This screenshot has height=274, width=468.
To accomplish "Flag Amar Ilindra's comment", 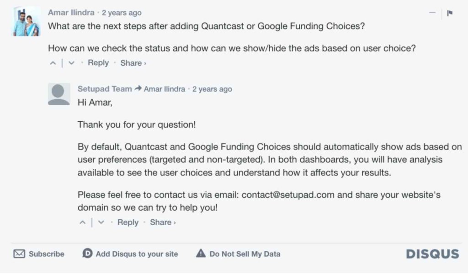I will [450, 13].
